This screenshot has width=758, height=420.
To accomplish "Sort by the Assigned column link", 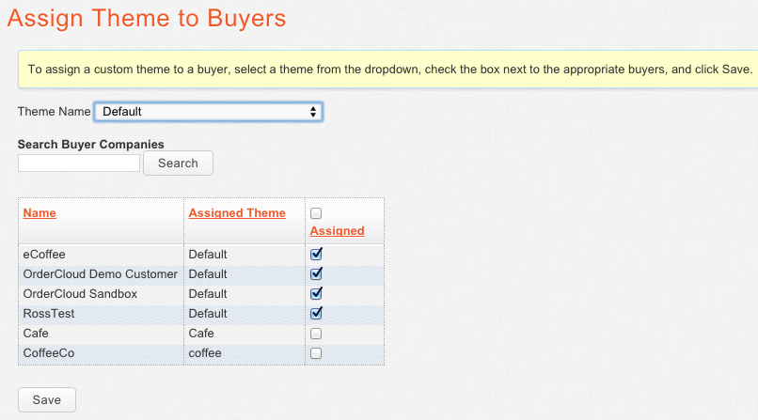I will [x=337, y=231].
